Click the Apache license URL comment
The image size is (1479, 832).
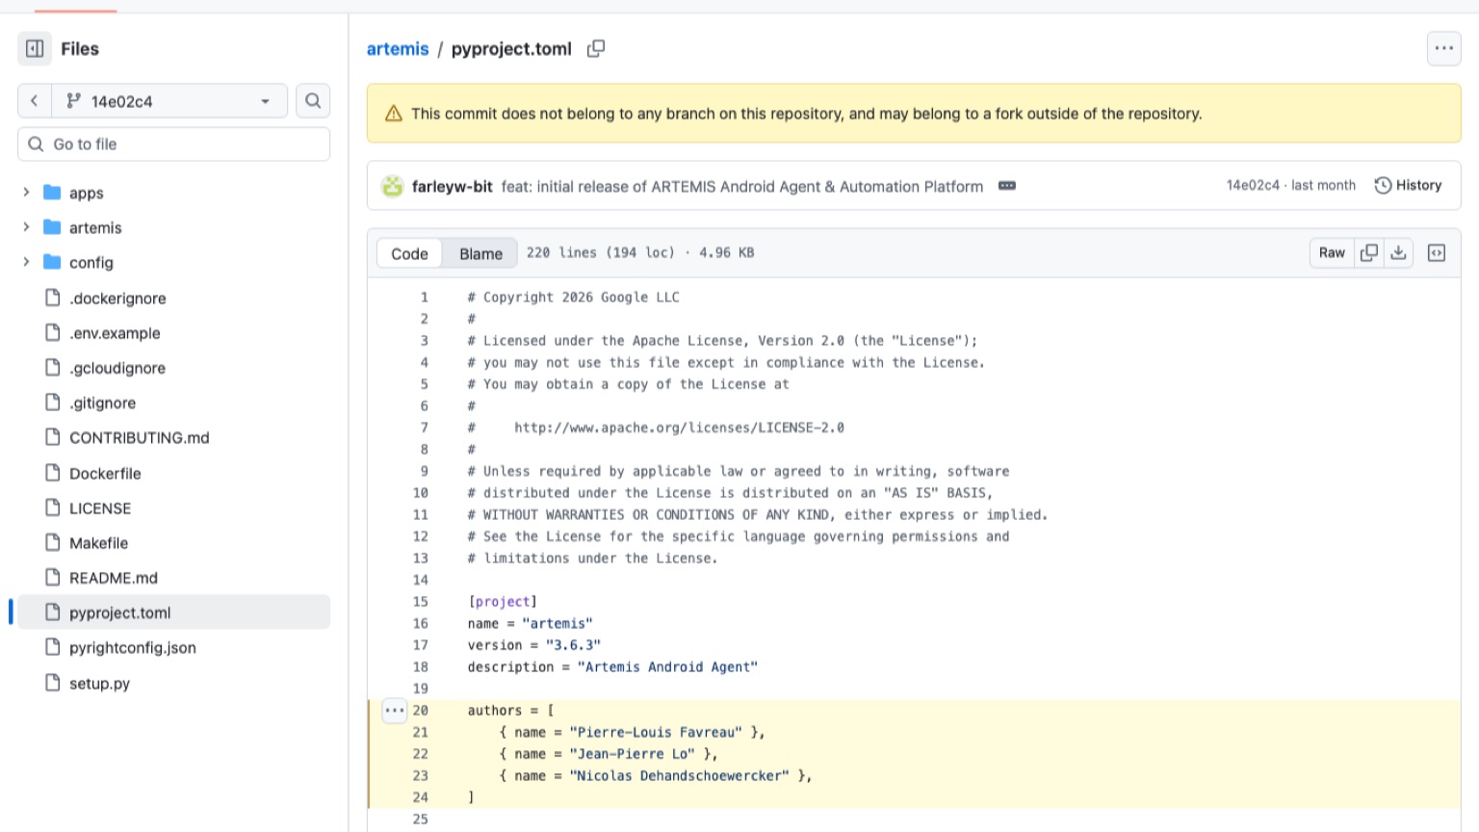tap(656, 428)
